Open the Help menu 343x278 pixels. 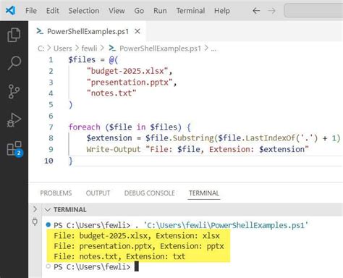point(222,11)
